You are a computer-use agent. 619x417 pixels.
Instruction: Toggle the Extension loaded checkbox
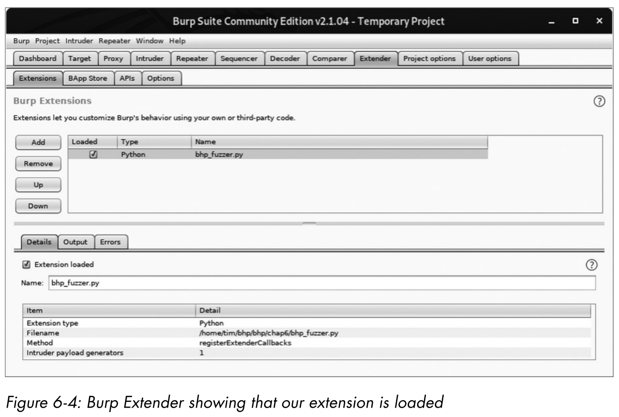pos(27,264)
